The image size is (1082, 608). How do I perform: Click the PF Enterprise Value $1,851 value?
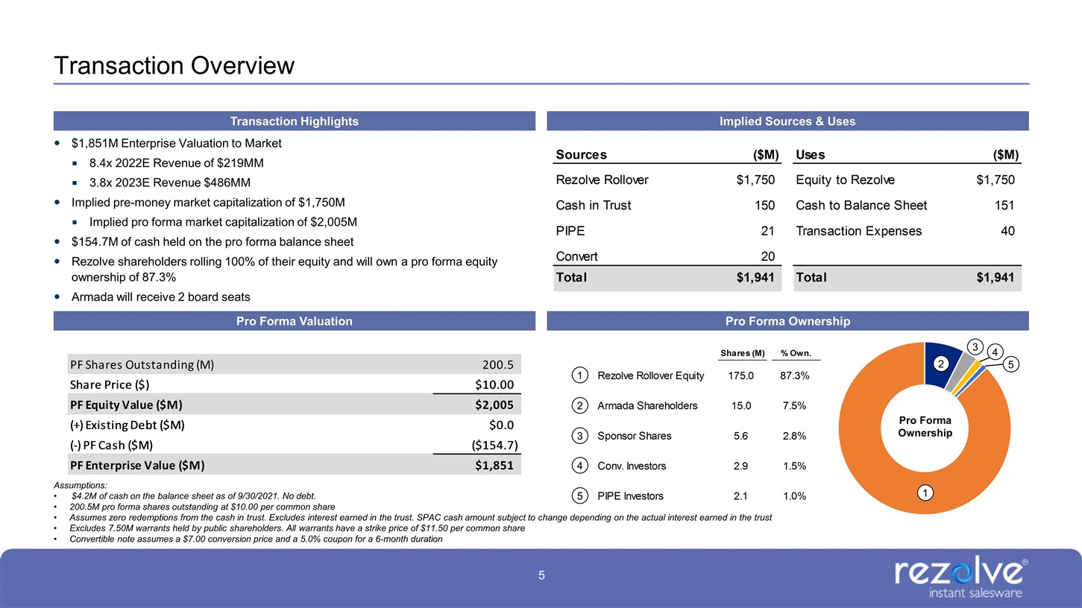click(x=494, y=465)
